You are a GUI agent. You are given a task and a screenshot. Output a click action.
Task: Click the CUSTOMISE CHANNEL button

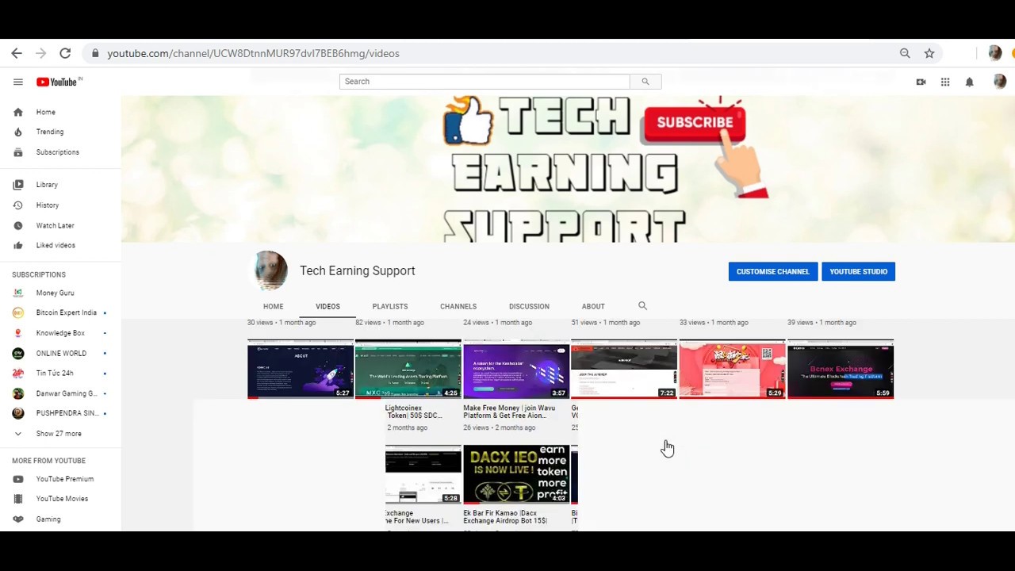tap(772, 271)
